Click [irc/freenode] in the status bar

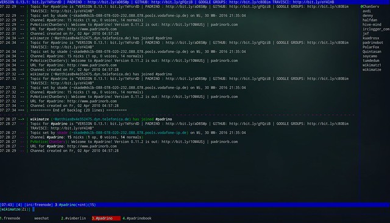point(38,205)
